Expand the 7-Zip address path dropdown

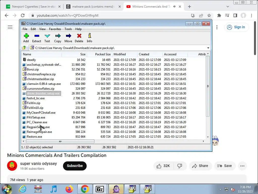pos(208,48)
